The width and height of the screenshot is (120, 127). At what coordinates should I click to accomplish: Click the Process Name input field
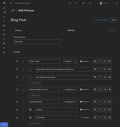pyautogui.click(x=37, y=42)
